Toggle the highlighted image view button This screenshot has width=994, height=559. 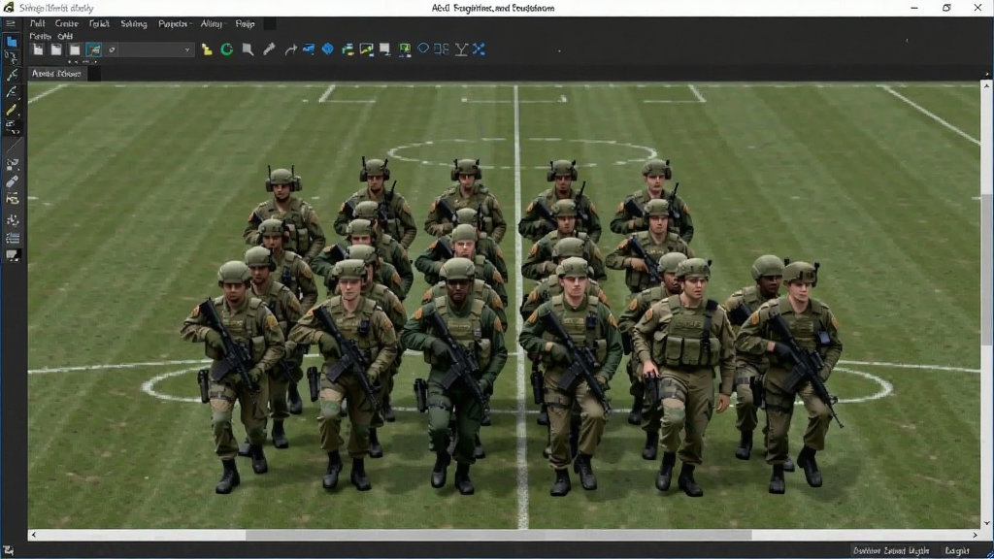coord(94,49)
